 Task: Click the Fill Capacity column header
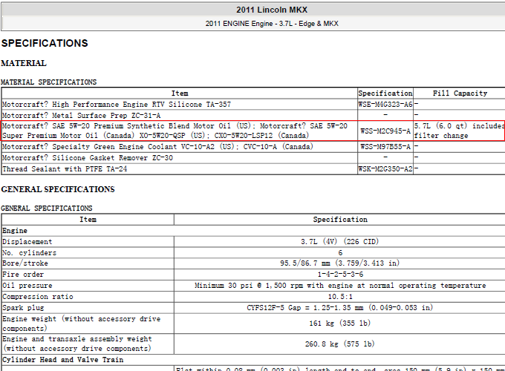pos(460,93)
